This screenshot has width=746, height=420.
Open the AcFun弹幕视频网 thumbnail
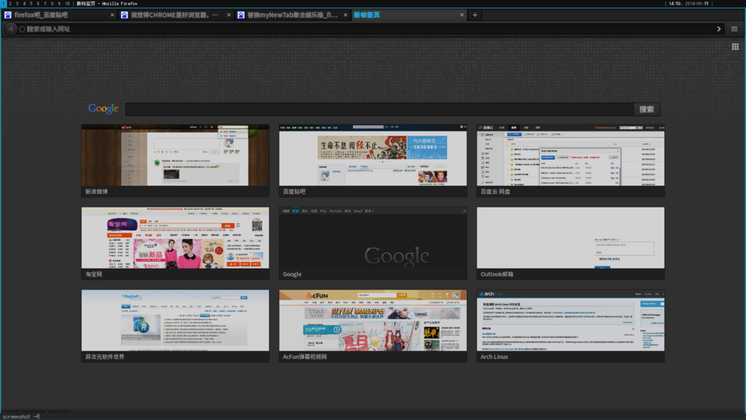click(x=373, y=321)
